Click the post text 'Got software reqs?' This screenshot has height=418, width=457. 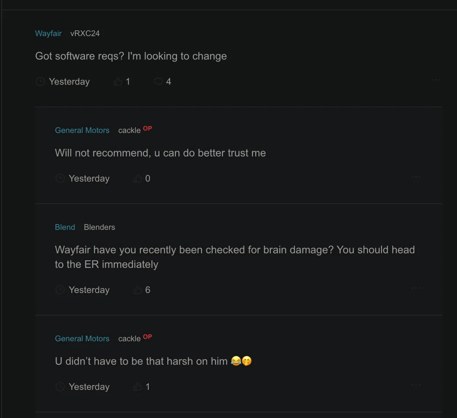coord(131,56)
